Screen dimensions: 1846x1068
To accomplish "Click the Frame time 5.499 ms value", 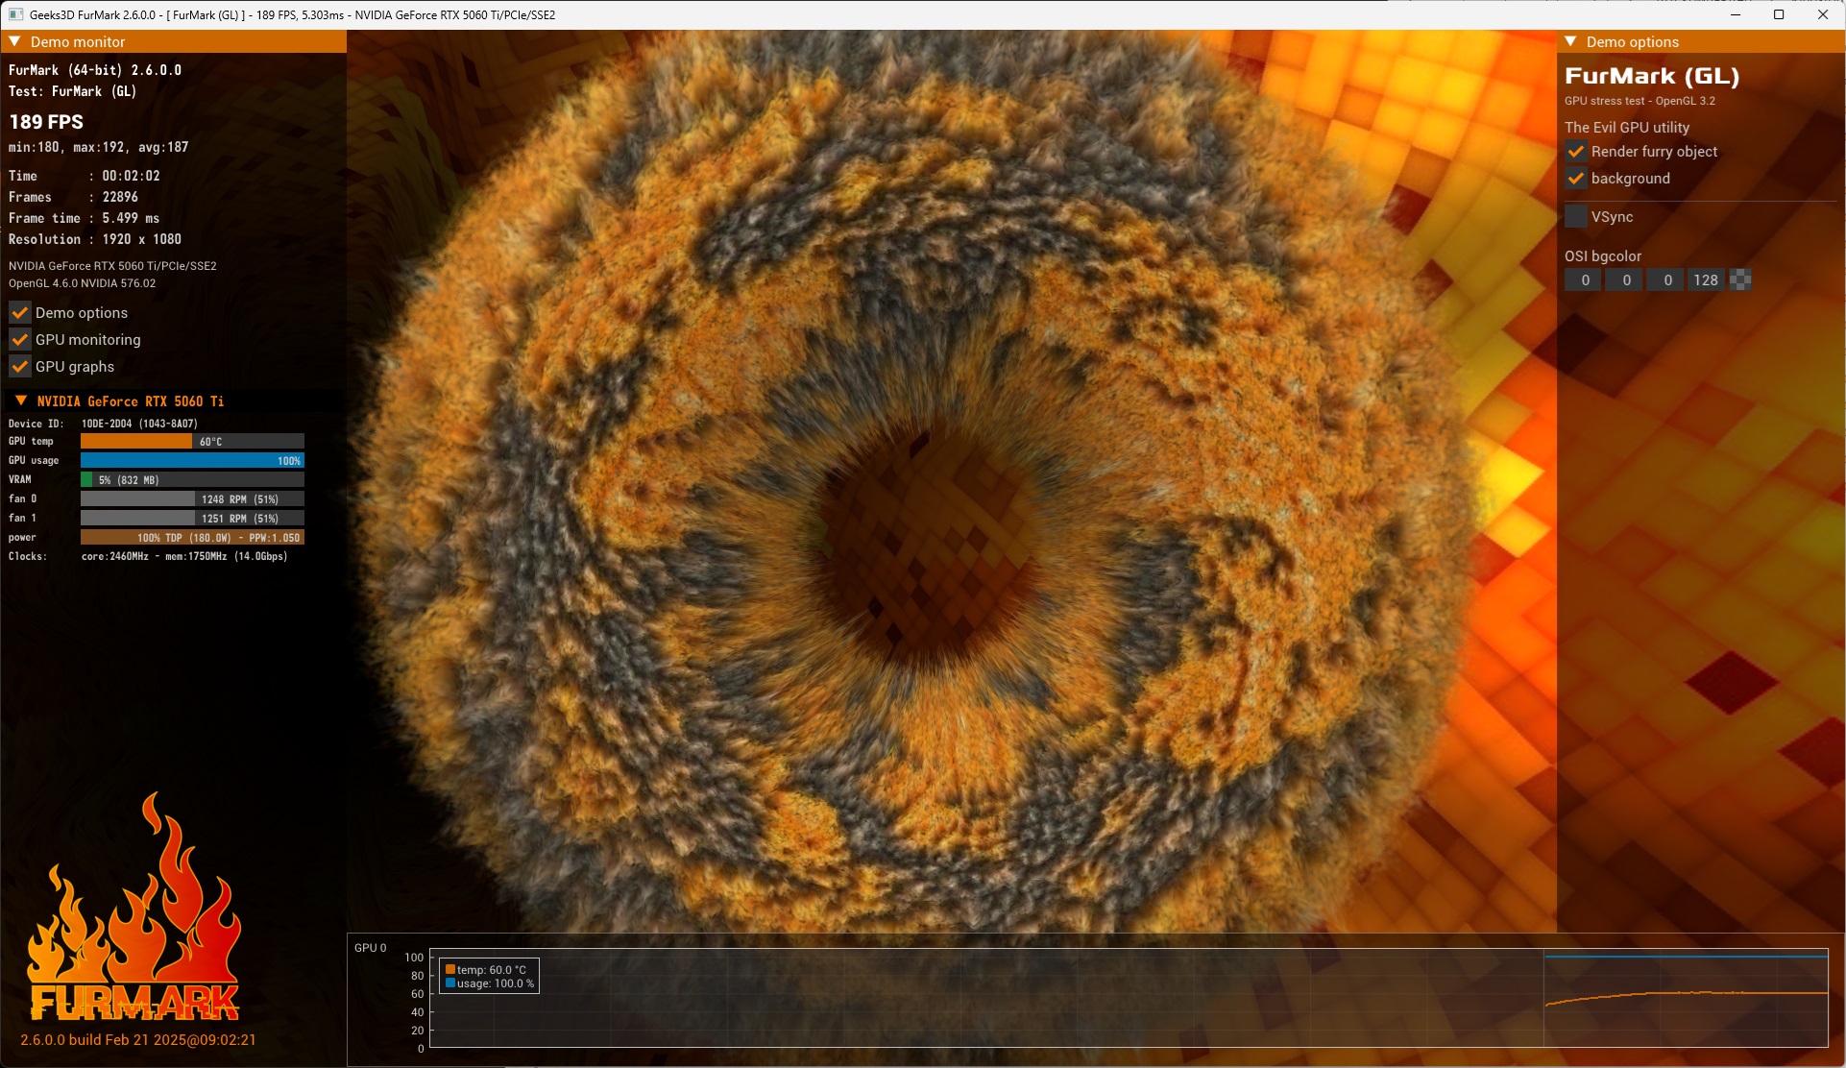I will click(131, 218).
